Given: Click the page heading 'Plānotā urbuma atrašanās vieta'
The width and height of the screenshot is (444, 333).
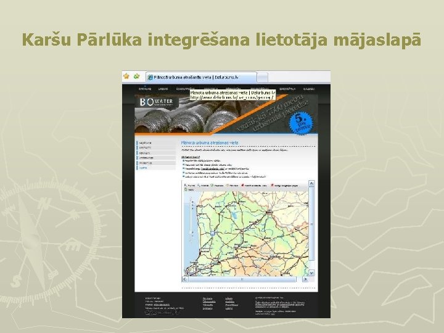Looking at the screenshot, I should tap(210, 142).
